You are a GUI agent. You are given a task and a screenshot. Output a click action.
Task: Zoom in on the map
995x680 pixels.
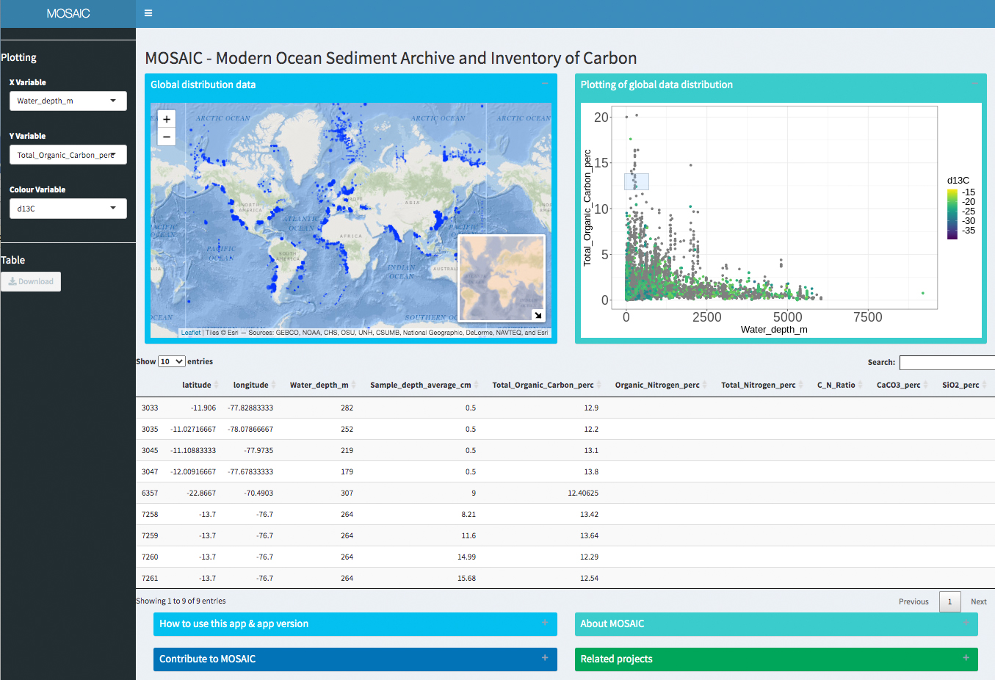pyautogui.click(x=167, y=119)
